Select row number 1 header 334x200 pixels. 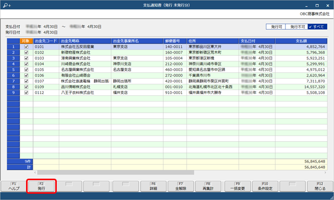point(14,47)
